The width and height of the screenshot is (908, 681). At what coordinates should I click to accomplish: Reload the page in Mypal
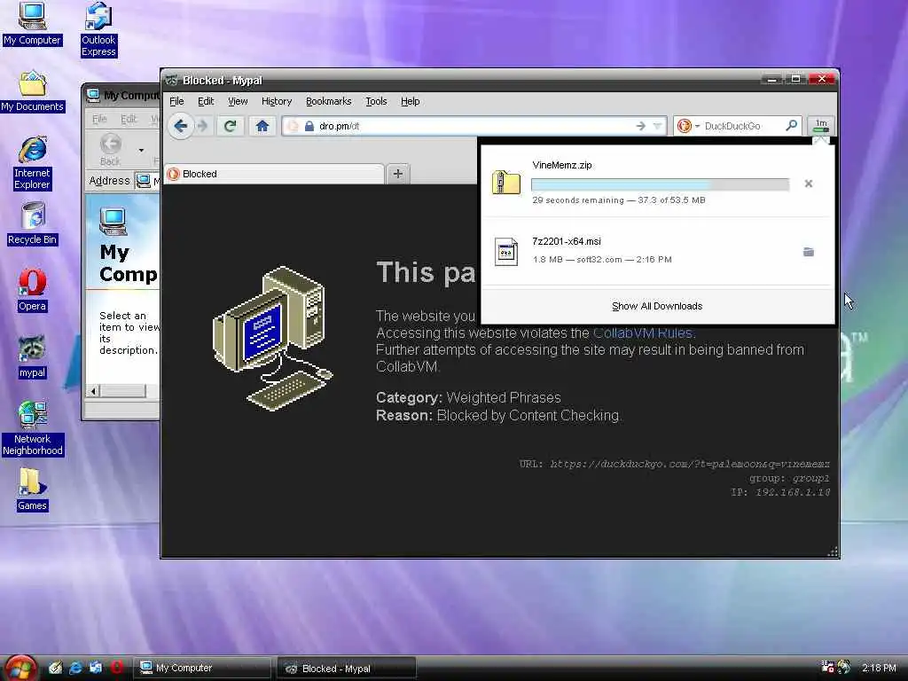click(x=230, y=126)
